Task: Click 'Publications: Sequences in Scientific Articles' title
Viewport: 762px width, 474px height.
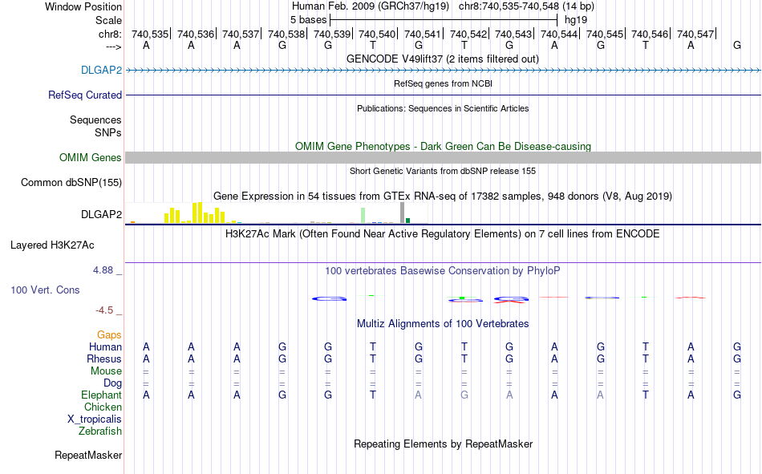Action: [443, 108]
